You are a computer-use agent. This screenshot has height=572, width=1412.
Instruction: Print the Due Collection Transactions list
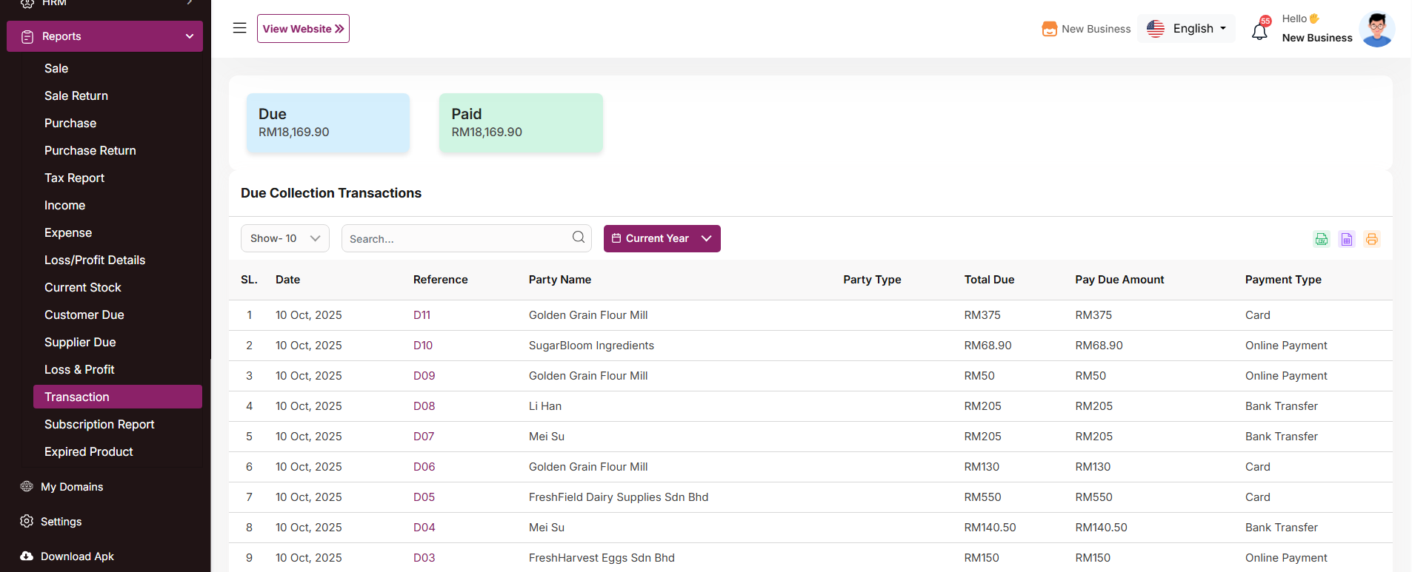[x=1371, y=239]
